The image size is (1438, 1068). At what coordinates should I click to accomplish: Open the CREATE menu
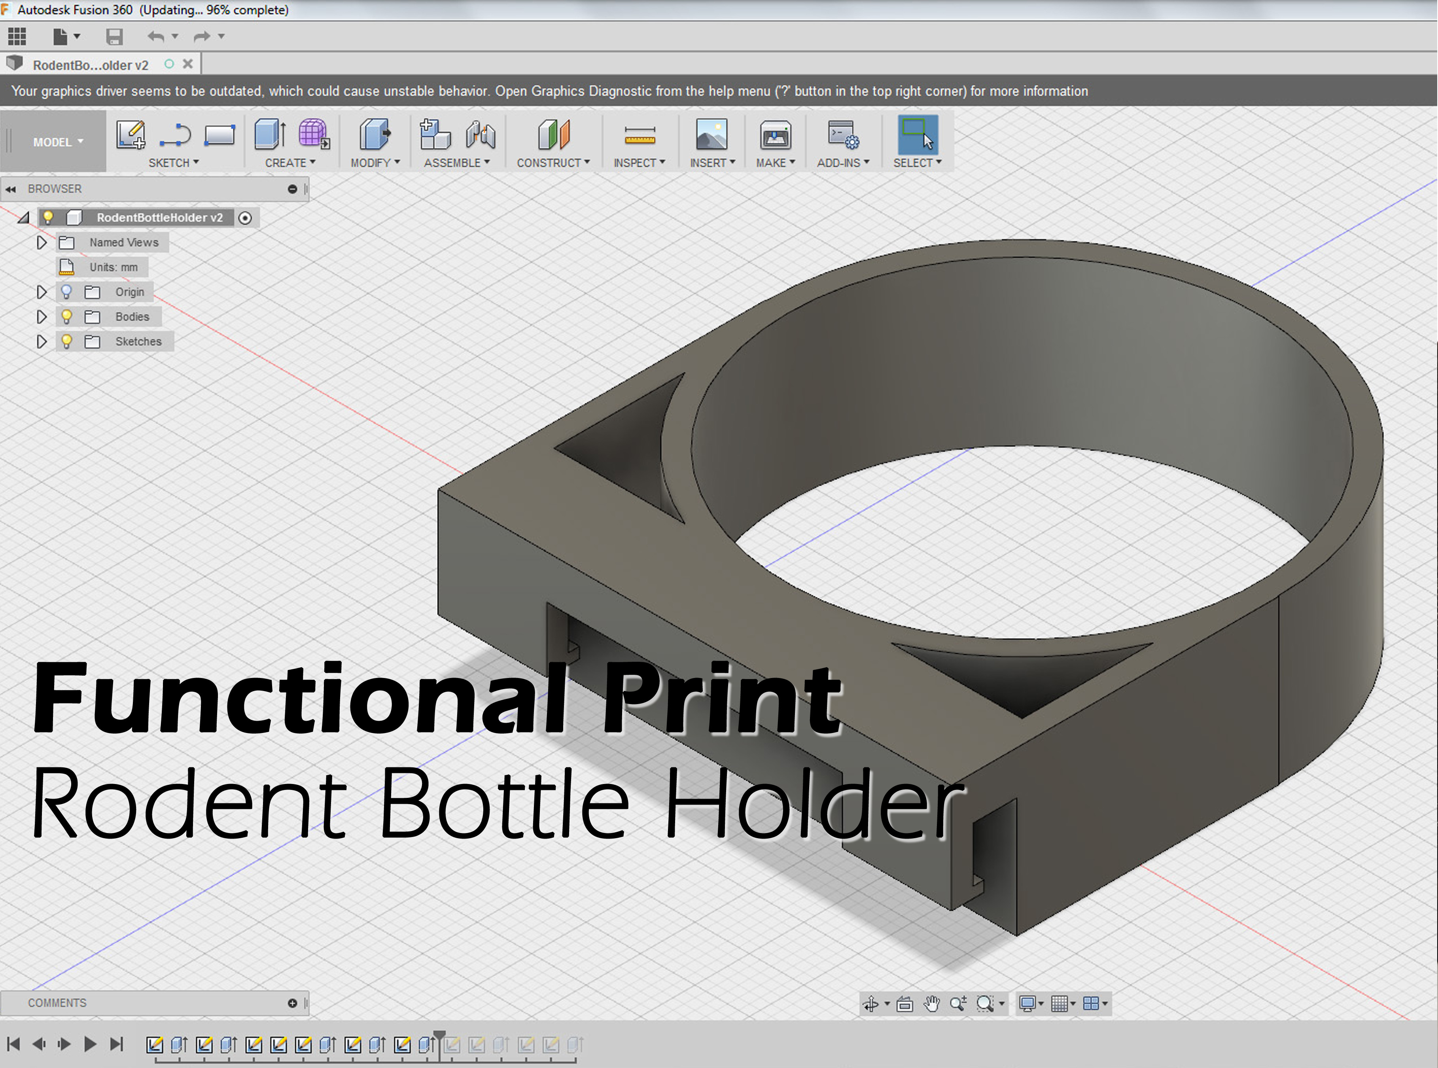click(290, 163)
